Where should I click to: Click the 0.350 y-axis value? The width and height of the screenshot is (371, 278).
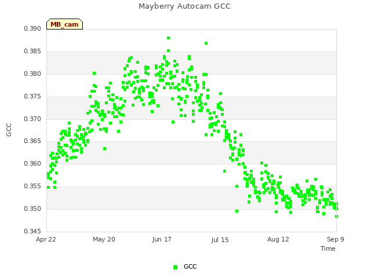32,209
